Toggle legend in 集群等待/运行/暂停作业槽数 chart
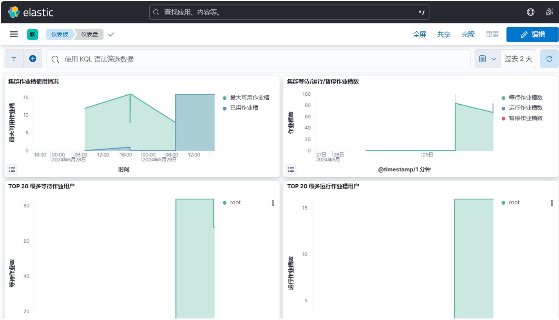This screenshot has height=320, width=559. click(291, 169)
